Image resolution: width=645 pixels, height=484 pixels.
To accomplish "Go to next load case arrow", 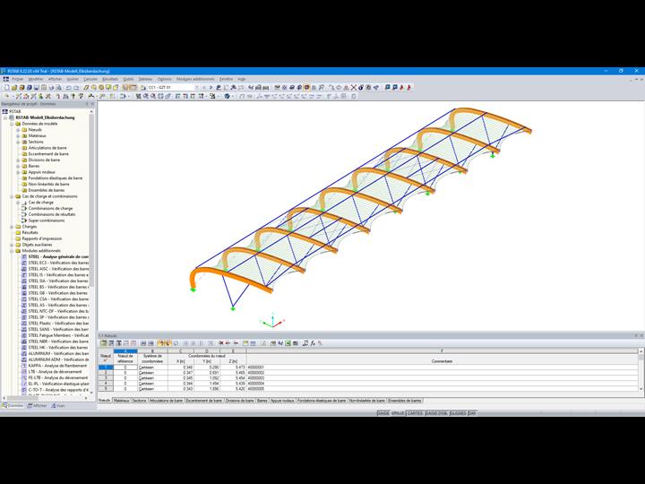I will coord(211,87).
